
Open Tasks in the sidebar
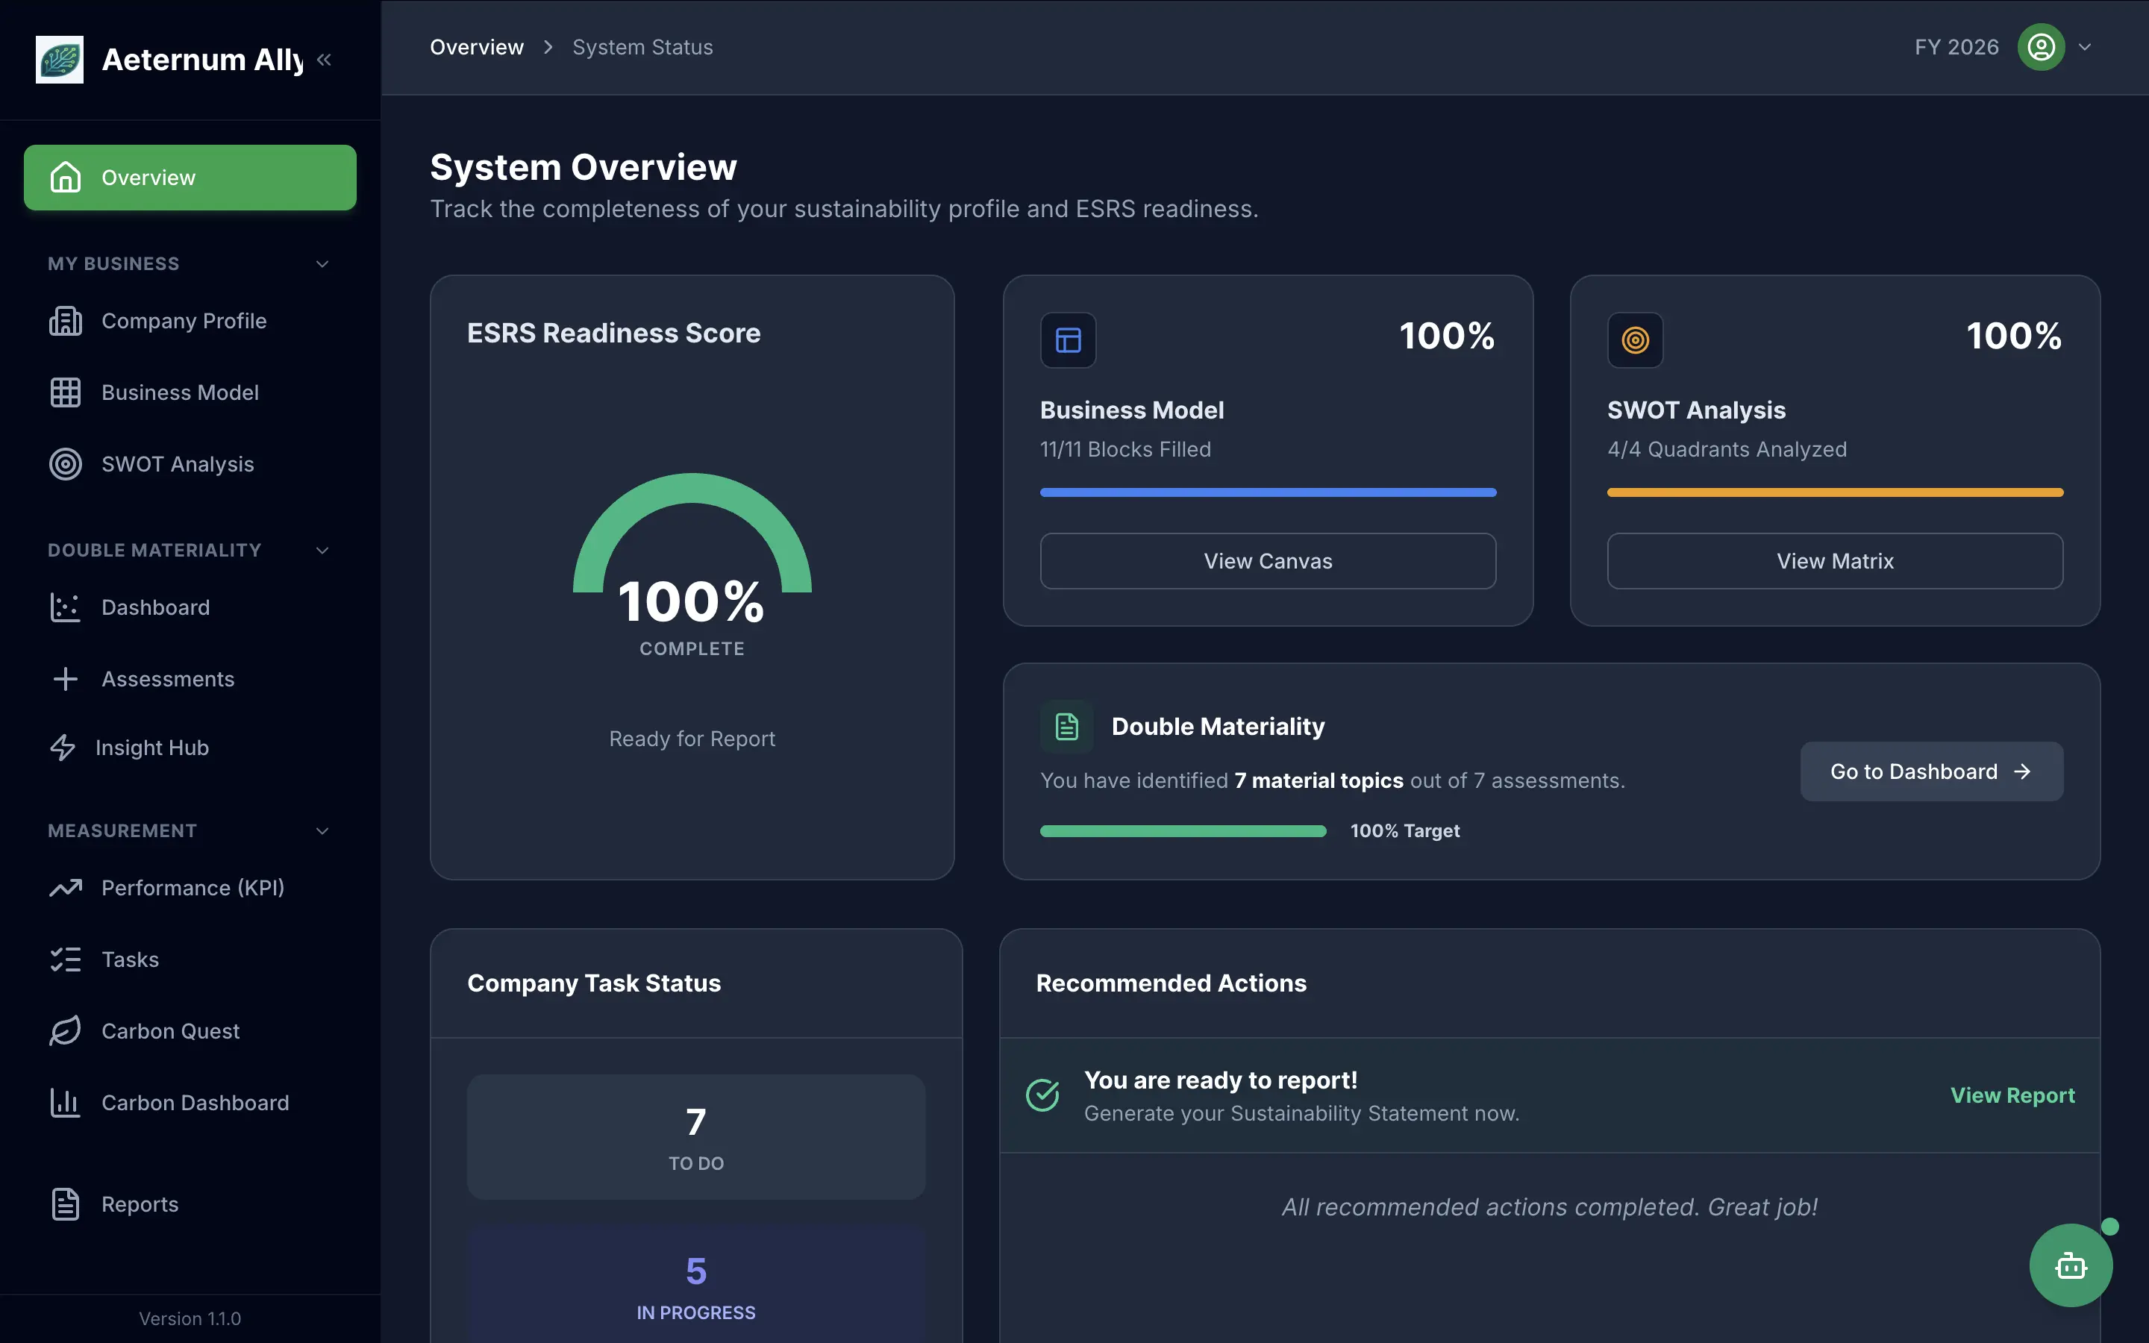click(x=190, y=959)
